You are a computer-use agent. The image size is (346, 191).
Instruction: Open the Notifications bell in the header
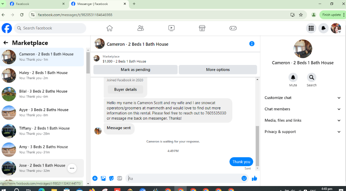[x=324, y=28]
